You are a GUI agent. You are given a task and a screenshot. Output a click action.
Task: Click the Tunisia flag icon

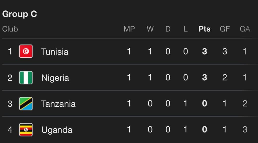[x=26, y=52]
